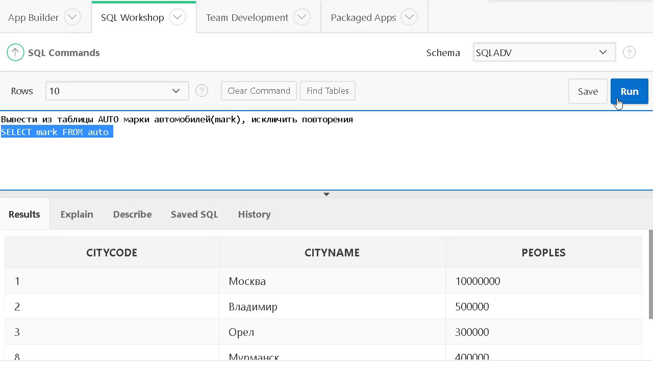This screenshot has height=367, width=653.
Task: Open the Team Development dropdown chevron
Action: tap(302, 17)
